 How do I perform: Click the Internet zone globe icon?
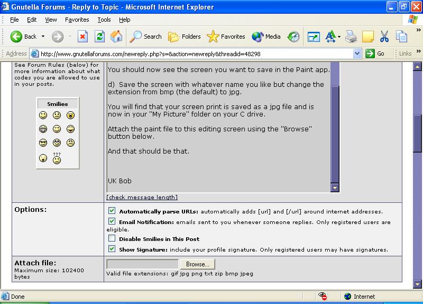coord(347,297)
